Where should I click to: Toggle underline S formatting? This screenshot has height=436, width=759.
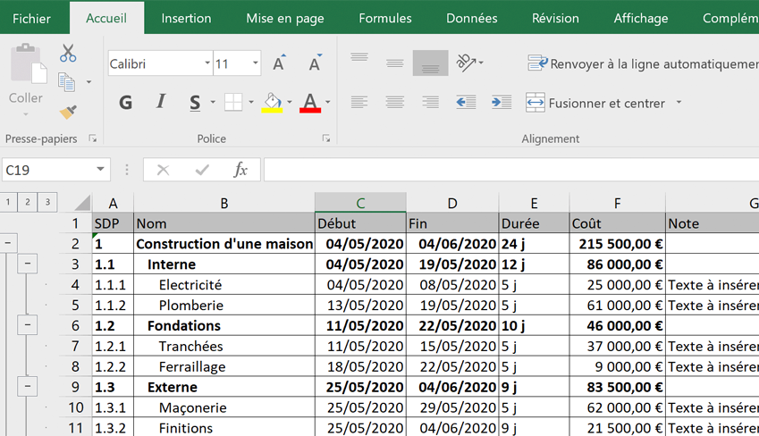[x=195, y=103]
